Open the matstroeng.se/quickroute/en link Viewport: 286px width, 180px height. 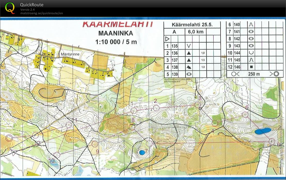tap(41, 13)
